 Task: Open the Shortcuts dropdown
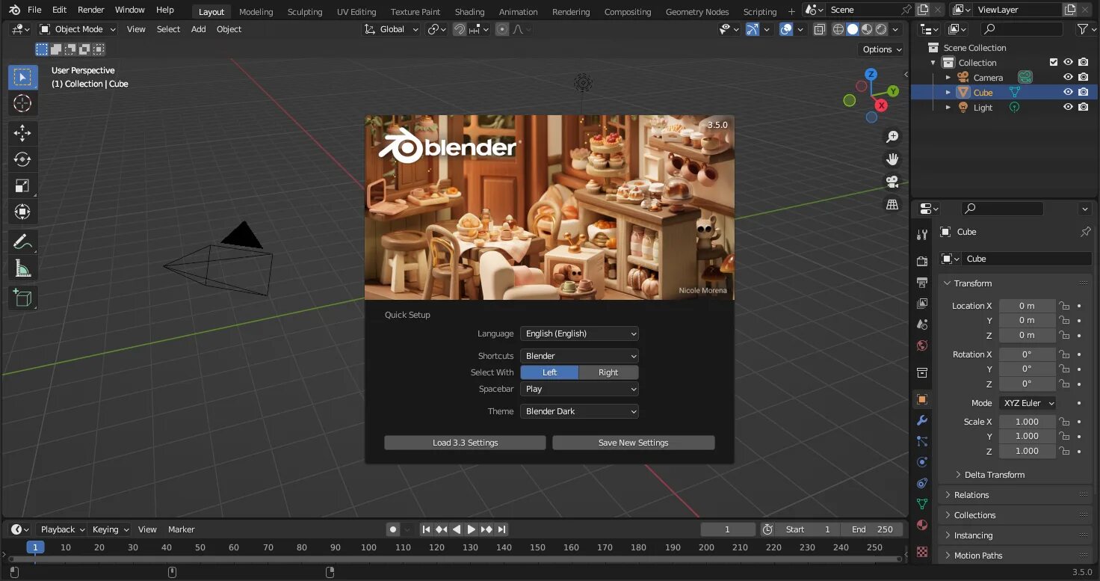(579, 356)
